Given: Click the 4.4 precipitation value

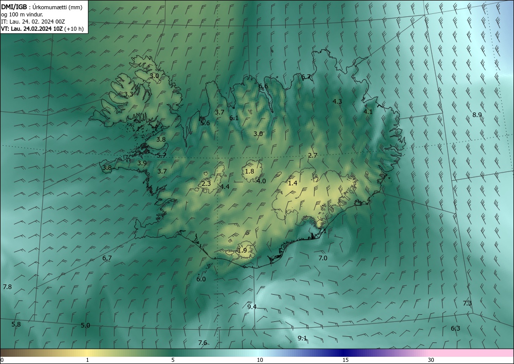Looking at the screenshot, I should pos(225,187).
